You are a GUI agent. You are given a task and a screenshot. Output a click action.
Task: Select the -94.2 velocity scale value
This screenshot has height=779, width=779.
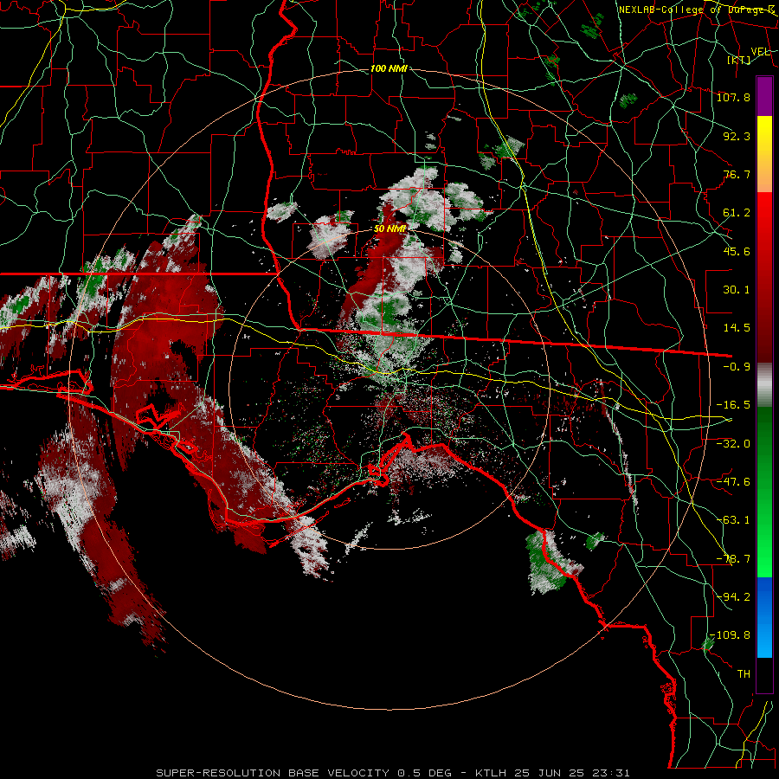733,597
